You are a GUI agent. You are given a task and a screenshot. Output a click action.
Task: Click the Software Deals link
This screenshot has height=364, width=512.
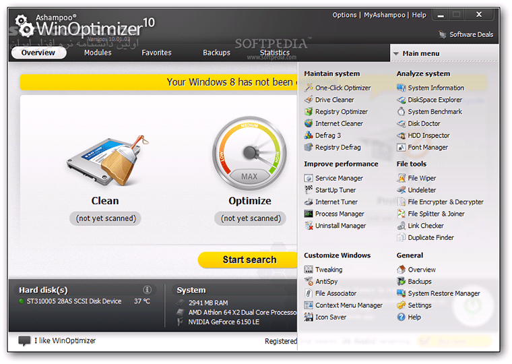pos(471,34)
